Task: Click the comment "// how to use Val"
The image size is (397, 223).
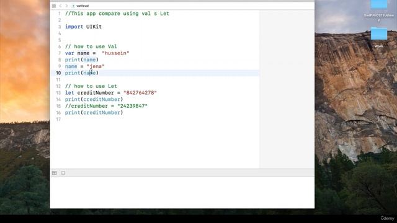Action: pos(91,46)
